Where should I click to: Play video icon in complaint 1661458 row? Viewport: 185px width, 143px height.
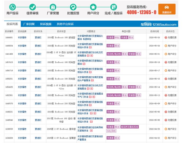92,56
